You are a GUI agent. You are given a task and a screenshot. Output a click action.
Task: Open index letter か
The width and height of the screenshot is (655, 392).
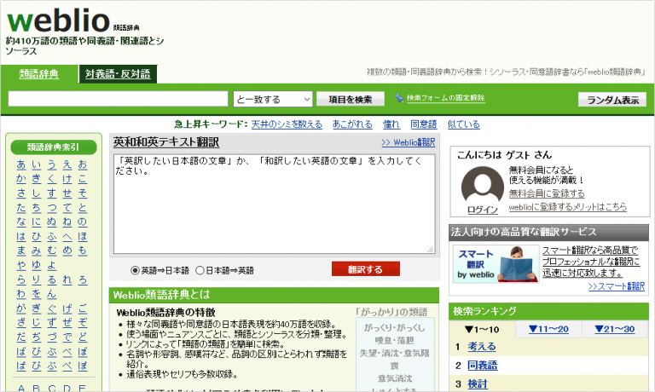coord(21,179)
